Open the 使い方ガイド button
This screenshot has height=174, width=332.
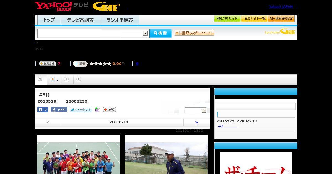click(x=227, y=19)
